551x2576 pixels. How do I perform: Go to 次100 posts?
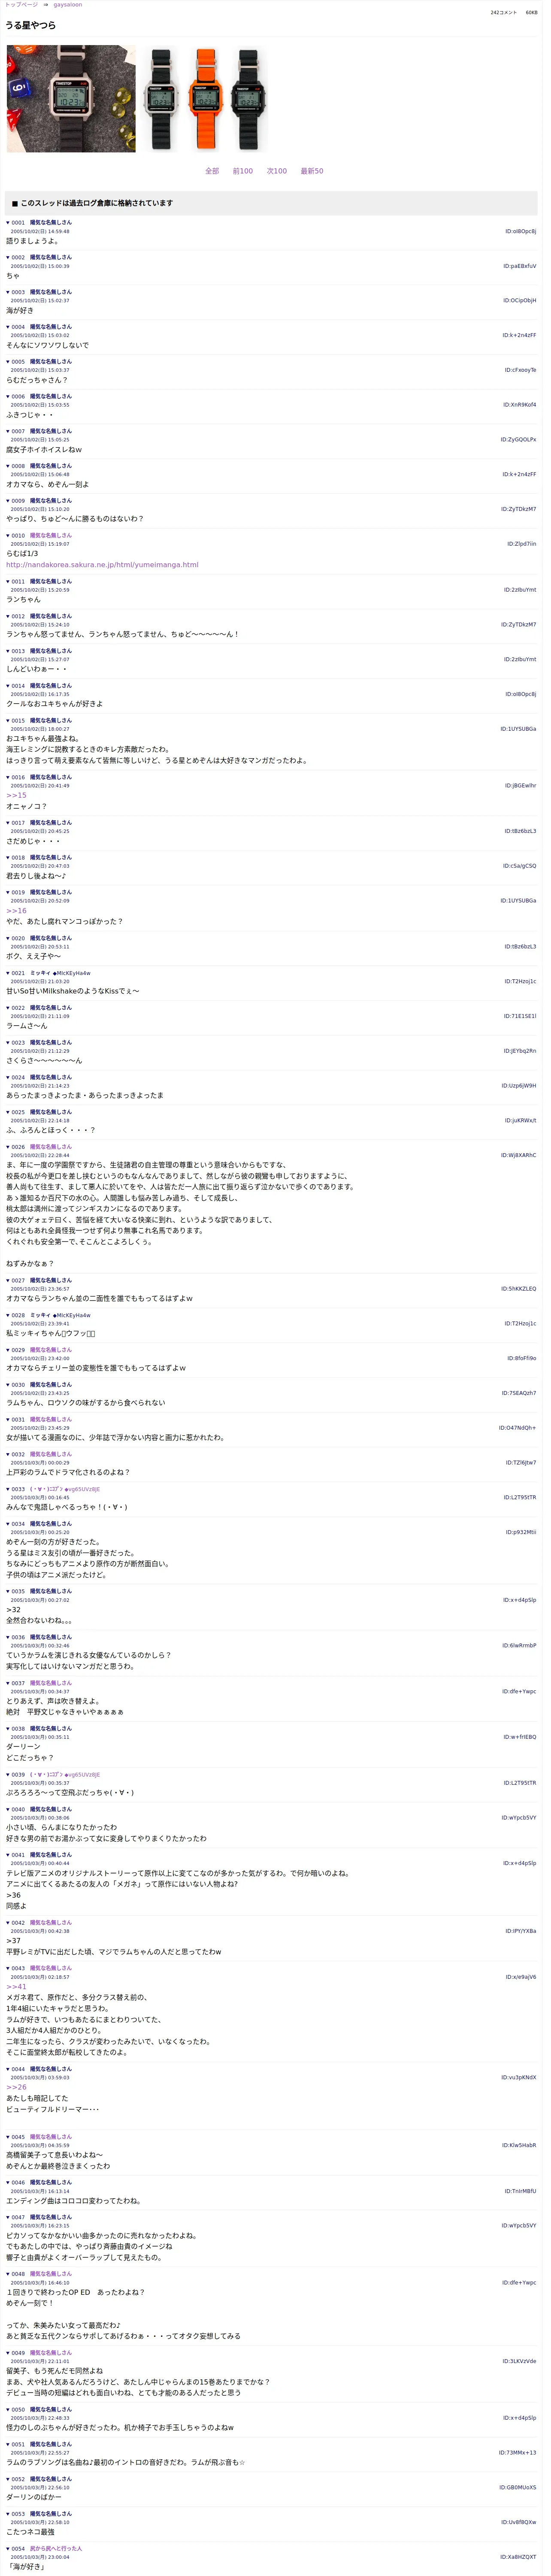point(277,171)
